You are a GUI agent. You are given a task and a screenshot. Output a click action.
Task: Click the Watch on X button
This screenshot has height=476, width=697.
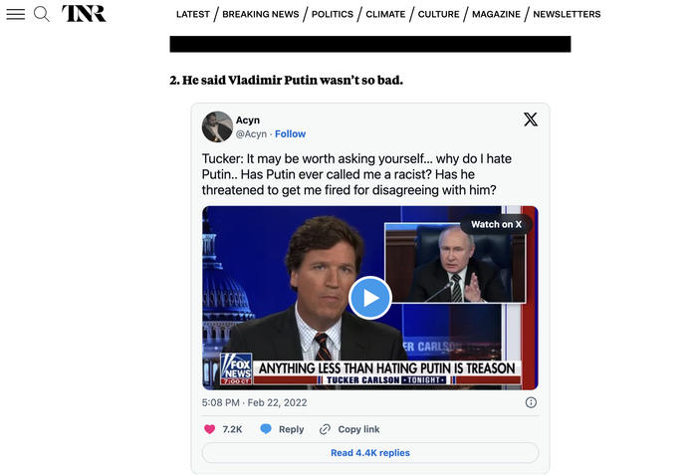[x=496, y=224]
